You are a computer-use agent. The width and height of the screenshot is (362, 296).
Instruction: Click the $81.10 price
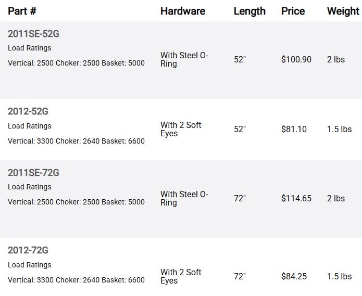tap(294, 129)
